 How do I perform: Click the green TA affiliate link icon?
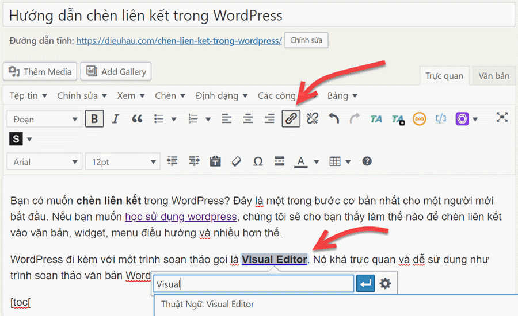[x=376, y=119]
